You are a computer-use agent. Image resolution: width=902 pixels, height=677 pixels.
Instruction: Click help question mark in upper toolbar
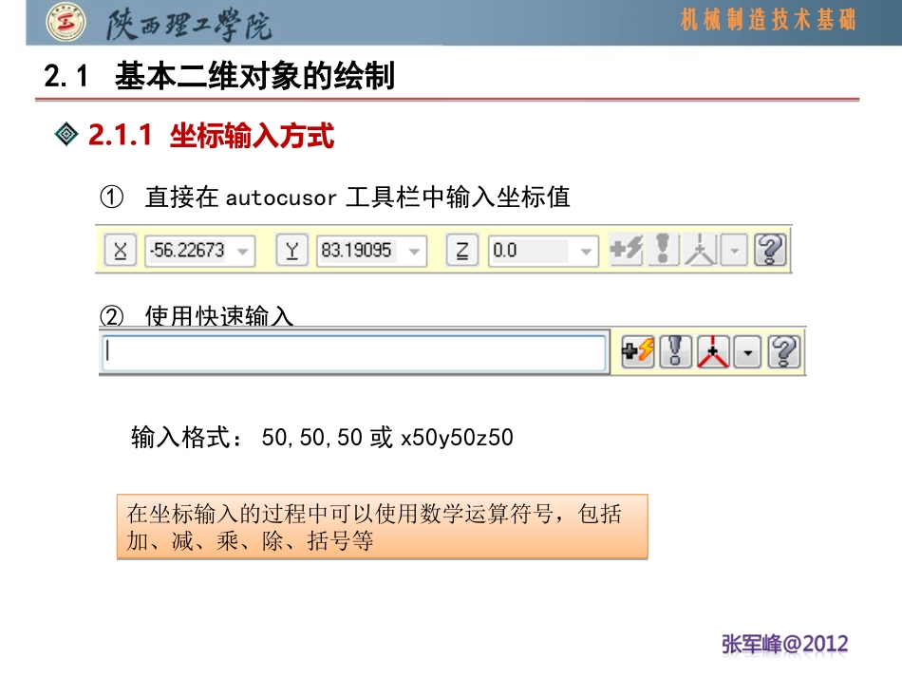point(770,250)
